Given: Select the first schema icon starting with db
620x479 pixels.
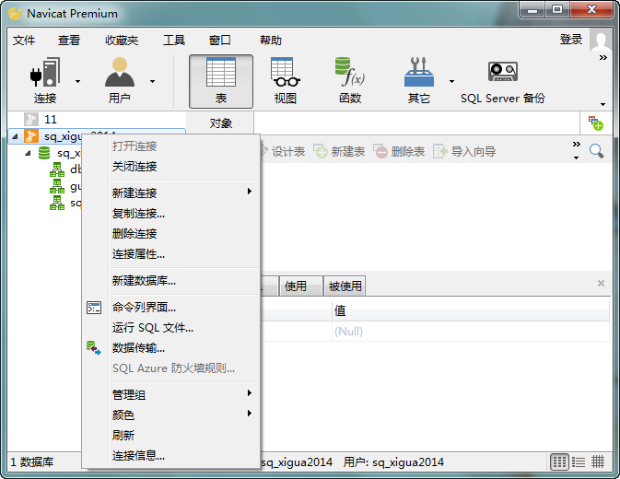Looking at the screenshot, I should coord(57,169).
